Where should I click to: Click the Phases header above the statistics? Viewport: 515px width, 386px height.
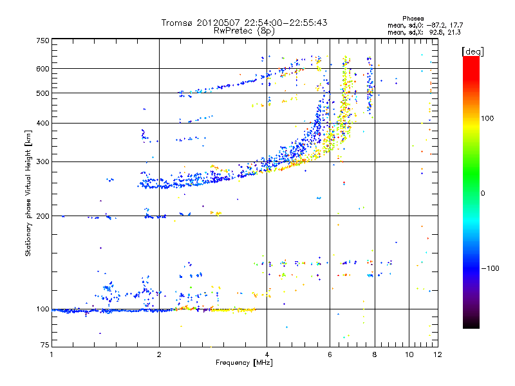tap(413, 18)
